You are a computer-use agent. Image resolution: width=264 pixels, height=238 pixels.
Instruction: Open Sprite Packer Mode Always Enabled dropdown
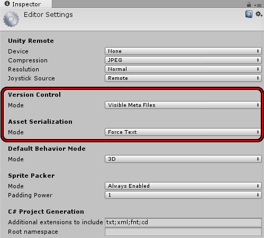183,186
